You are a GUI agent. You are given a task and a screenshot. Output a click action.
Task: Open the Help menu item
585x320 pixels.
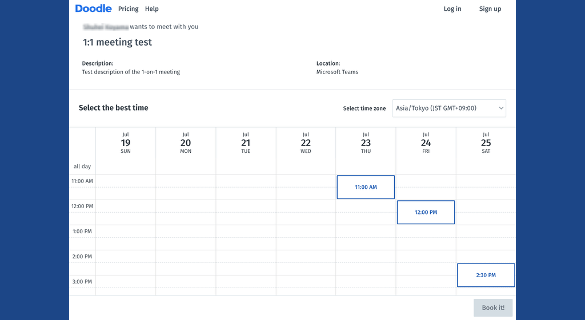coord(152,9)
